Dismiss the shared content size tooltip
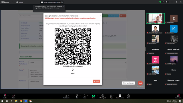 click(64, 6)
